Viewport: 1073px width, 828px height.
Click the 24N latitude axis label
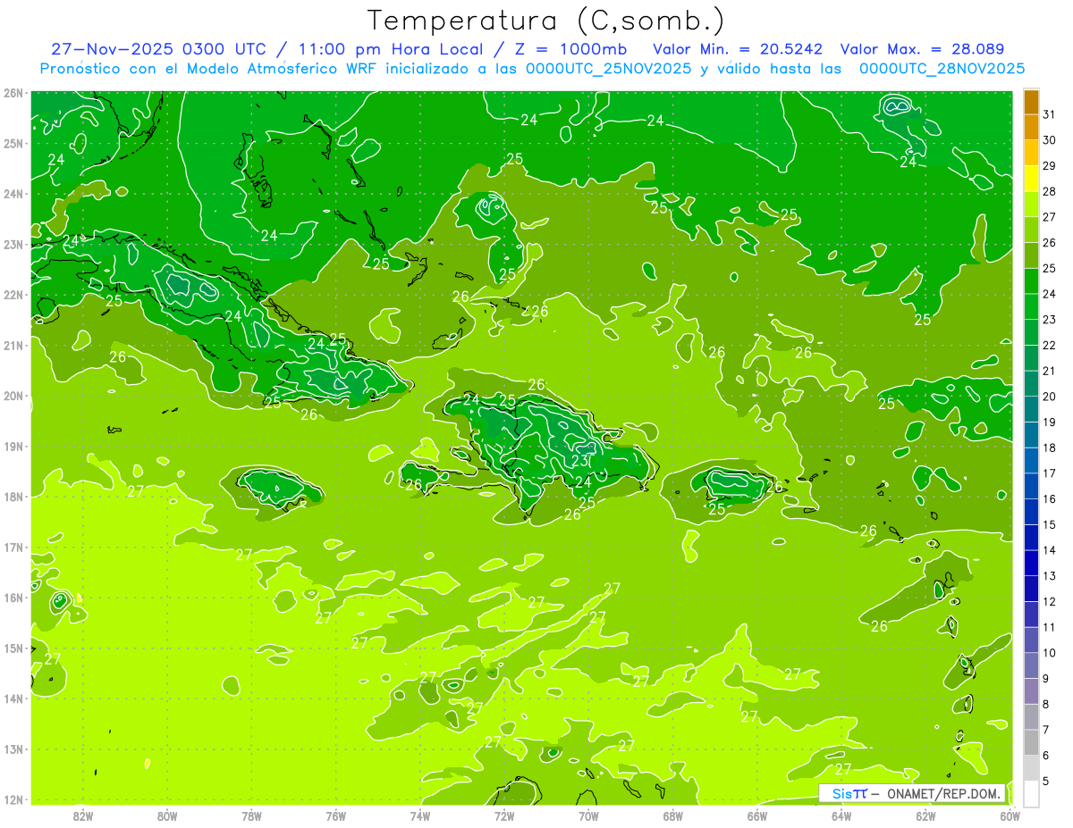click(13, 194)
